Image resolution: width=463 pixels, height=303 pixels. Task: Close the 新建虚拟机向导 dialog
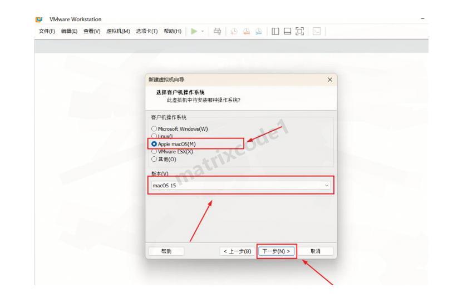click(330, 80)
